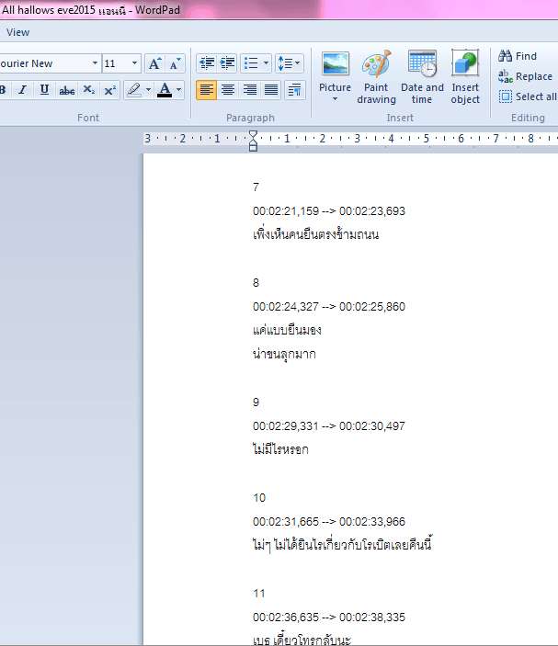Decrease paragraph indent

tap(206, 63)
